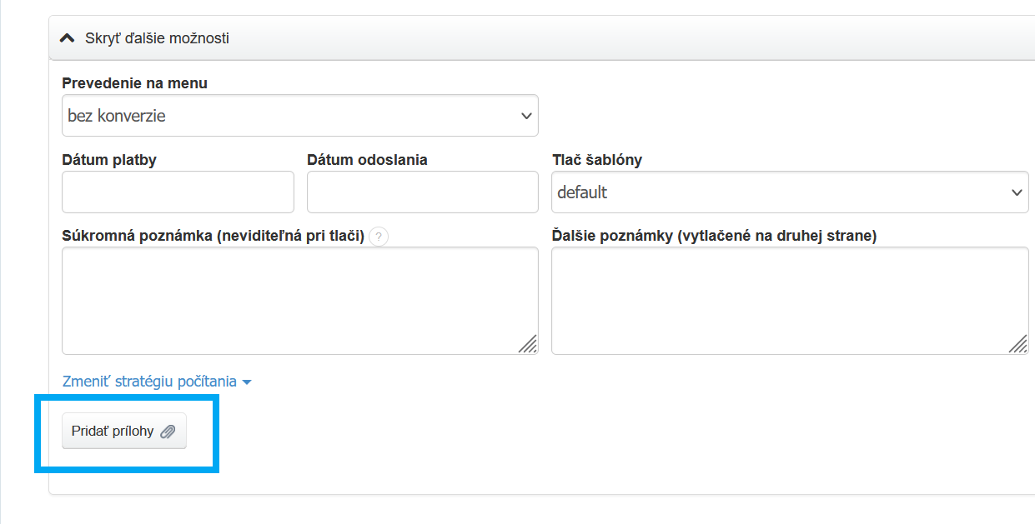Collapse the "Skryť ďalšie možnosti" section

[x=157, y=38]
